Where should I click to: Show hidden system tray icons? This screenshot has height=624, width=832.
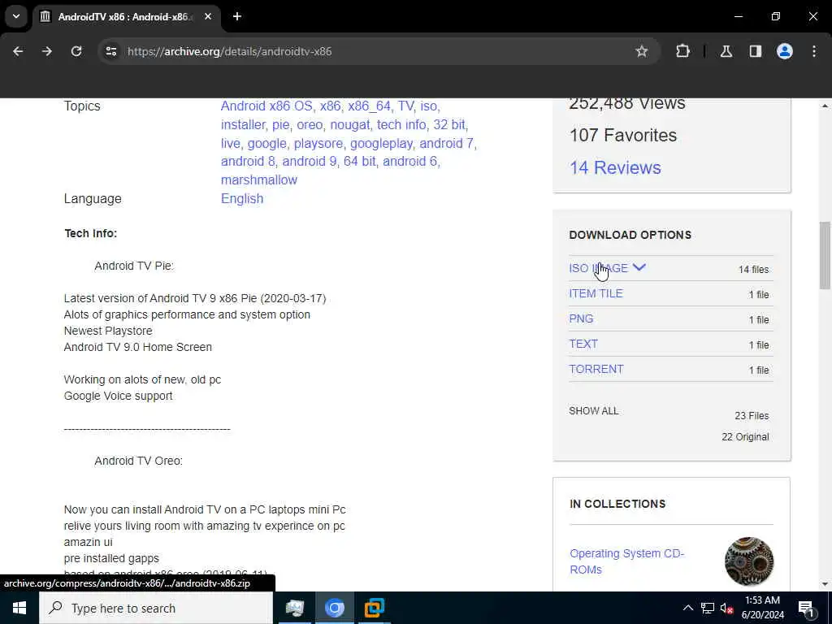[687, 608]
